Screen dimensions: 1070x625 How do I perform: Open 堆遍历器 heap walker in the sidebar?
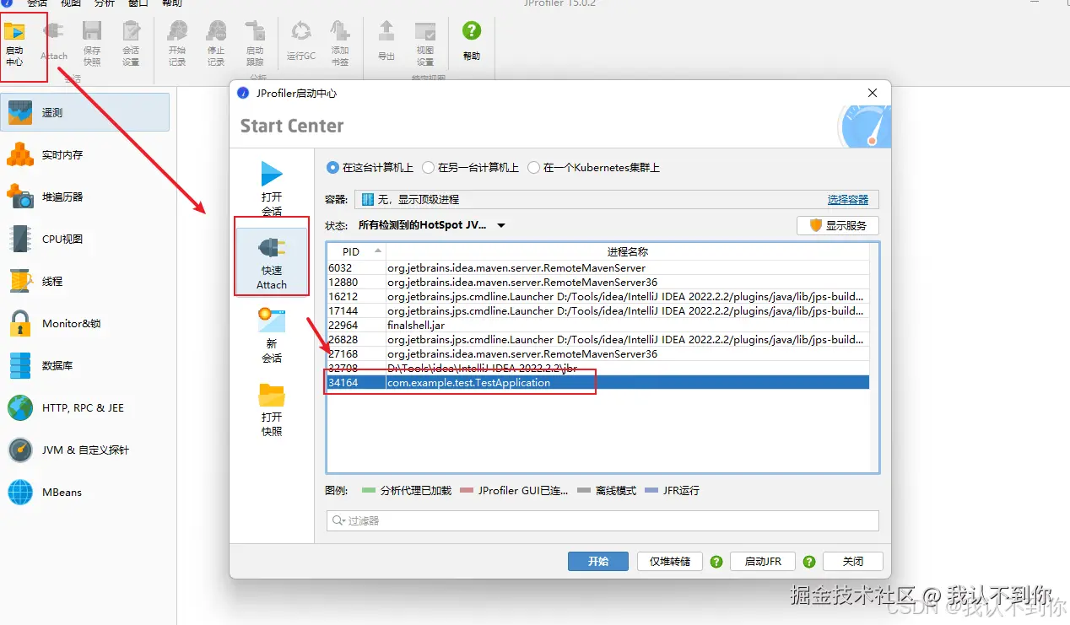coord(84,197)
